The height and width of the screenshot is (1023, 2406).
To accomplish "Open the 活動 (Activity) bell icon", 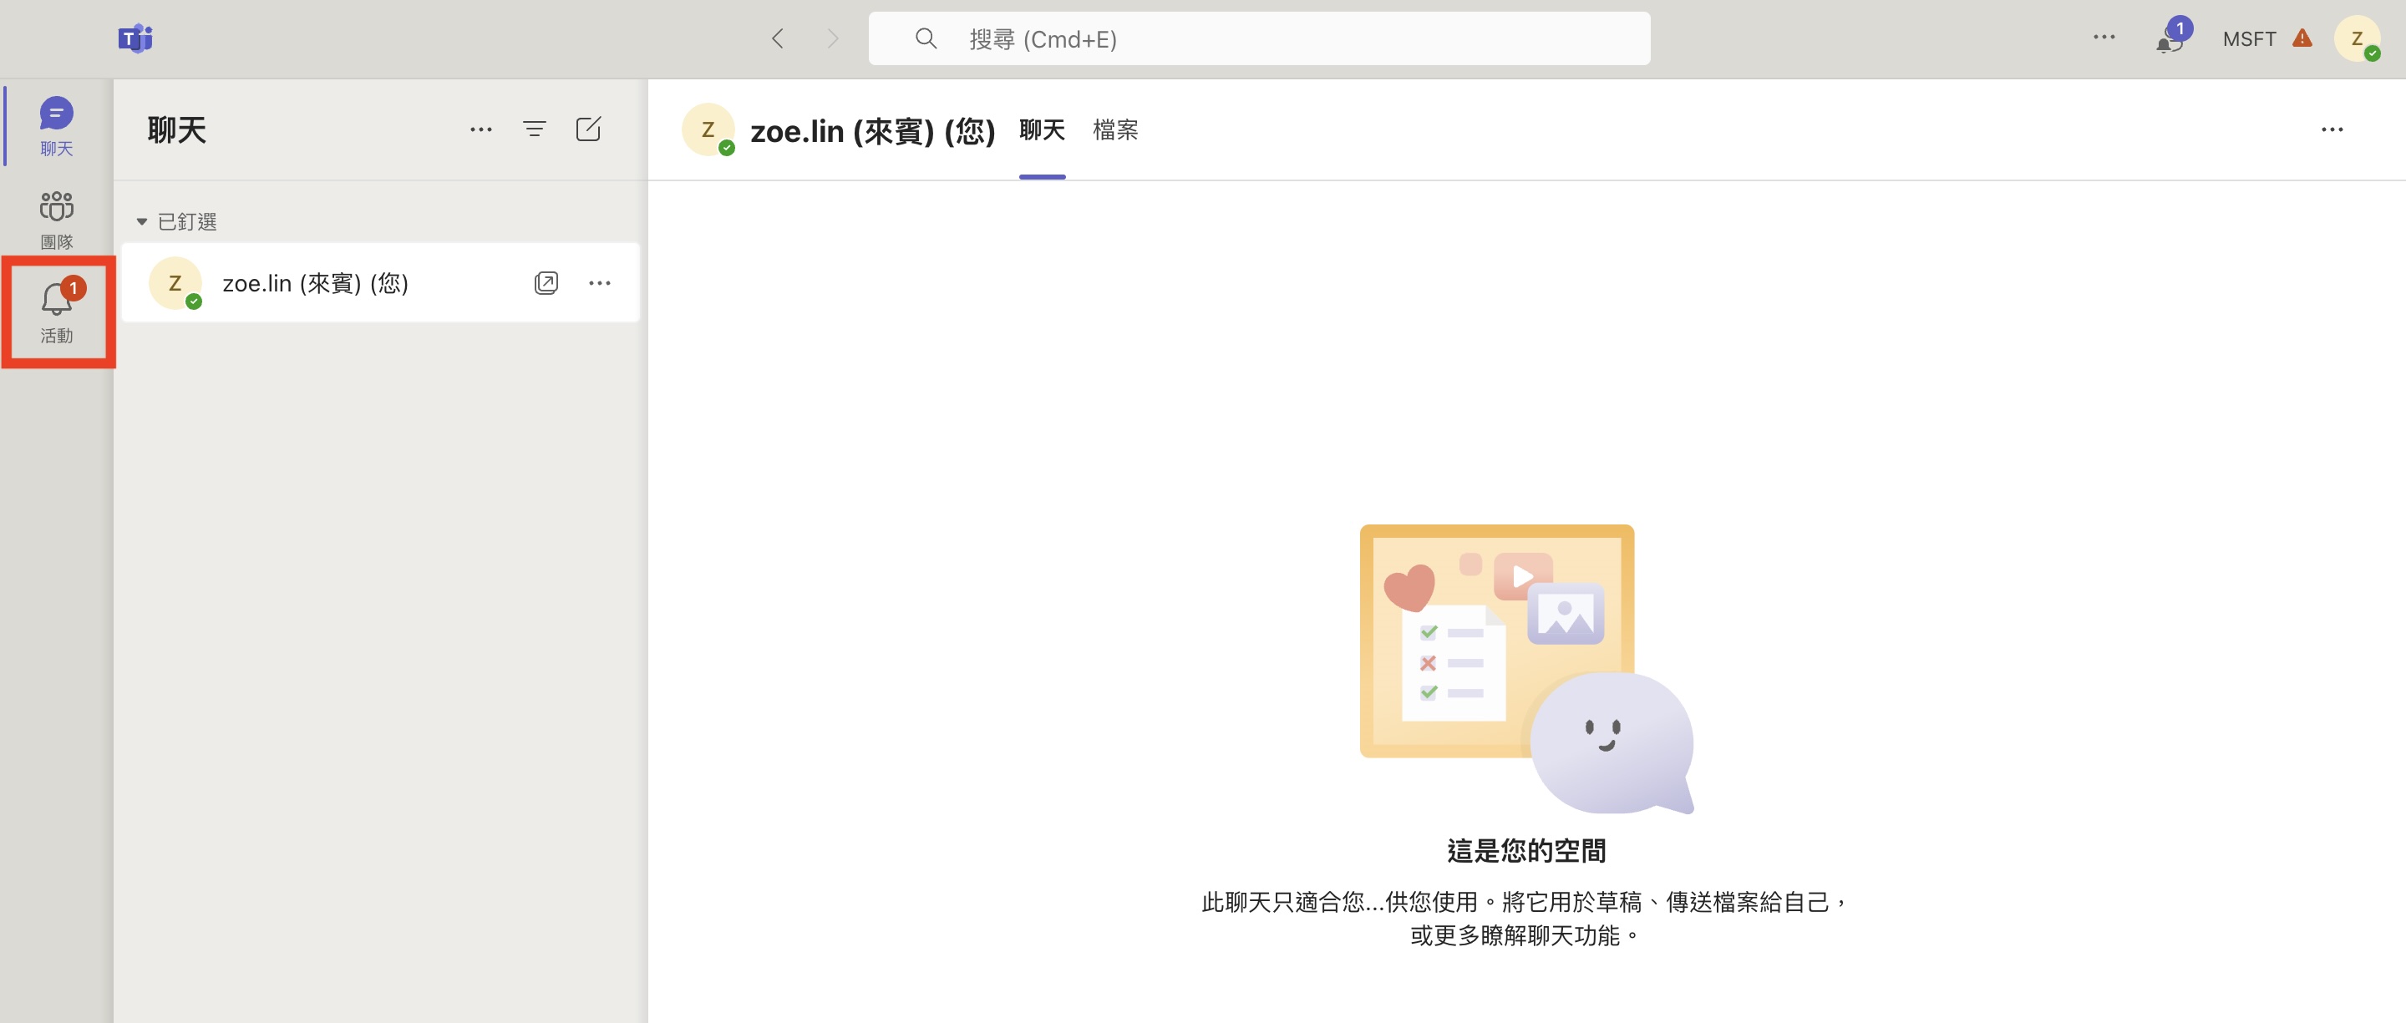I will tap(57, 311).
